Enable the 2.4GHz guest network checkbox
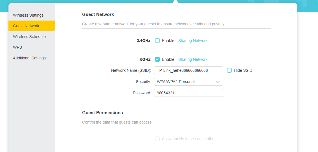 (x=157, y=41)
